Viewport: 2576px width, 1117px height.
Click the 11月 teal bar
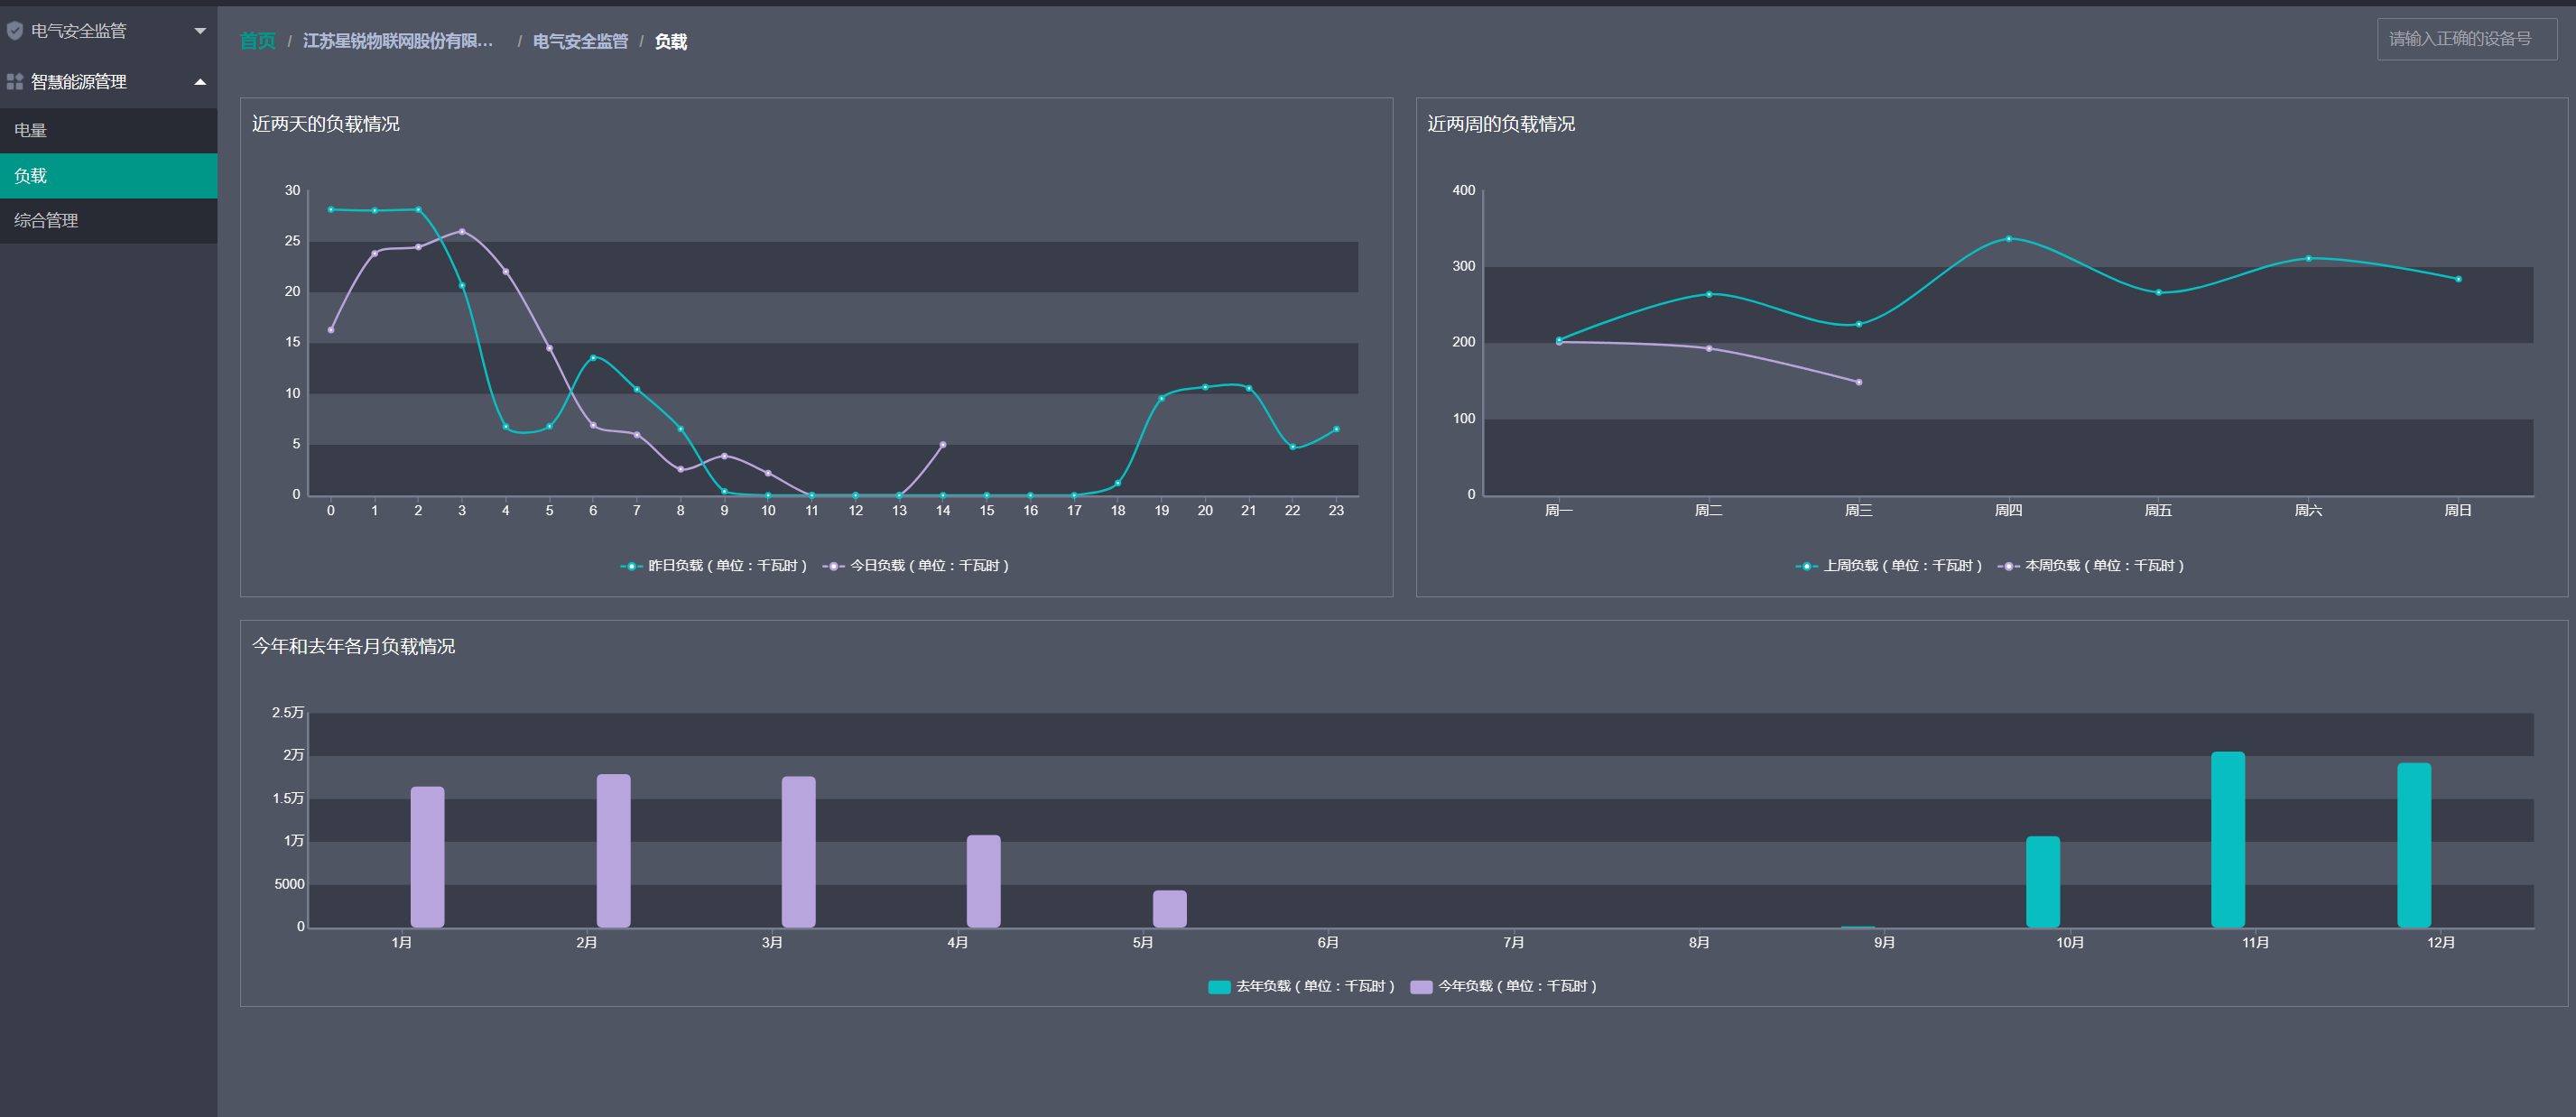pyautogui.click(x=2227, y=840)
